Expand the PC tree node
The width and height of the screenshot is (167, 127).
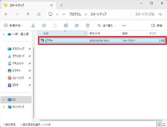pyautogui.click(x=4, y=100)
